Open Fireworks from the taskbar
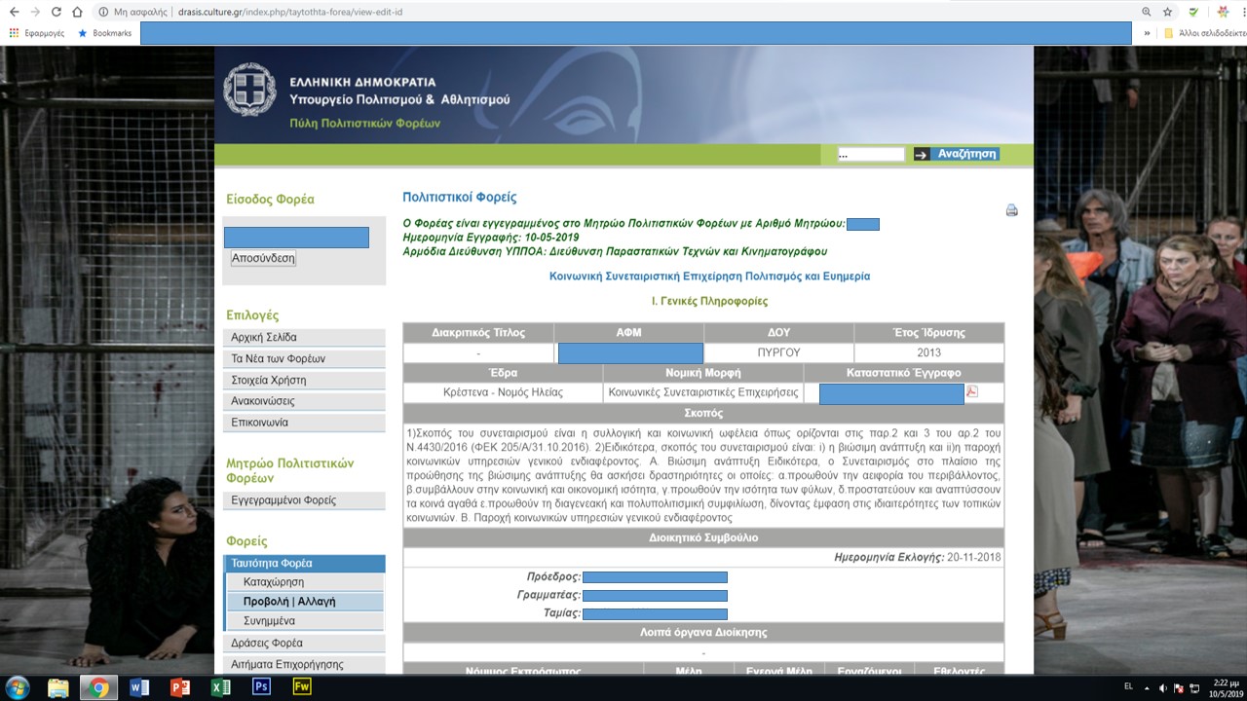 pyautogui.click(x=302, y=687)
